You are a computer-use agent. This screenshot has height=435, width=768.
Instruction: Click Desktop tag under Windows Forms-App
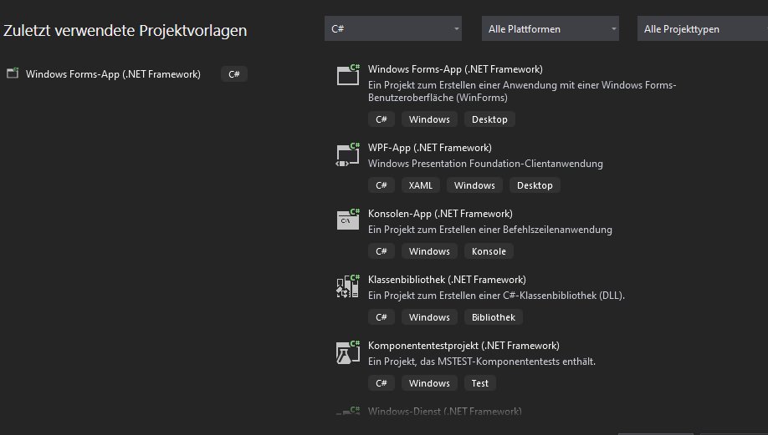[489, 119]
